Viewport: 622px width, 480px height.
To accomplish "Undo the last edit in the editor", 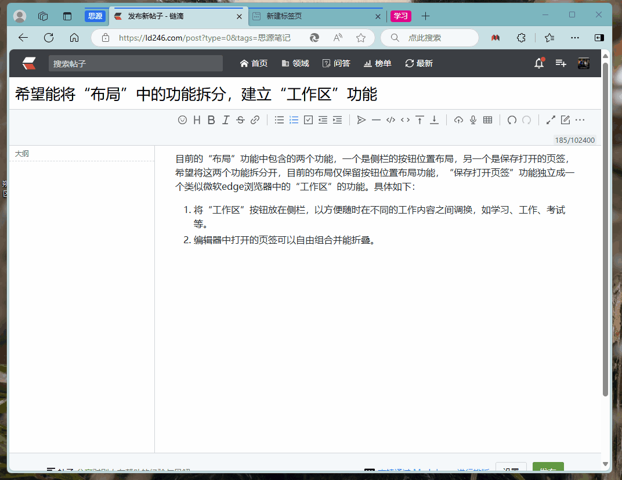I will (512, 120).
